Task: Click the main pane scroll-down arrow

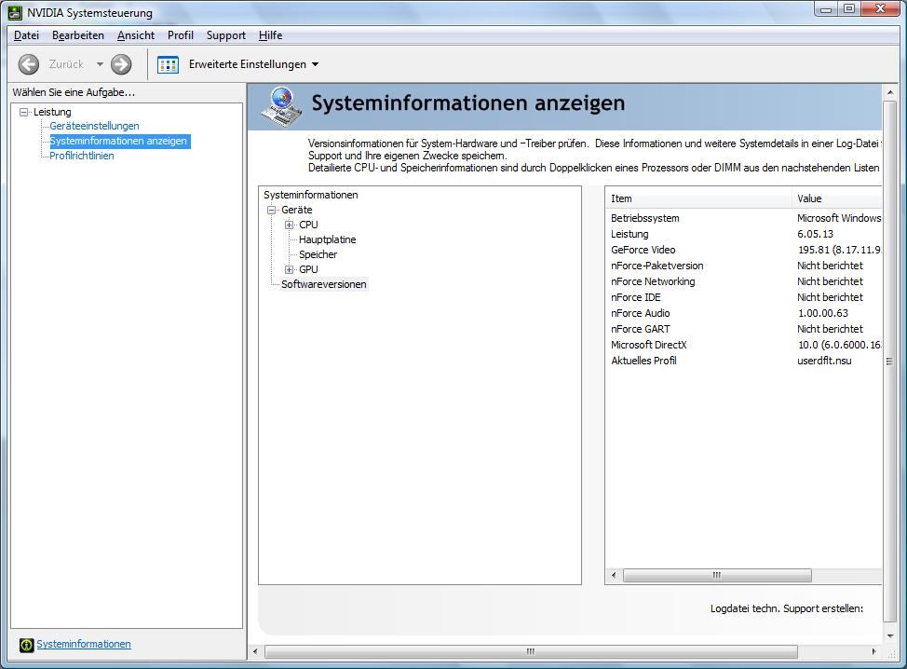Action: (x=889, y=636)
